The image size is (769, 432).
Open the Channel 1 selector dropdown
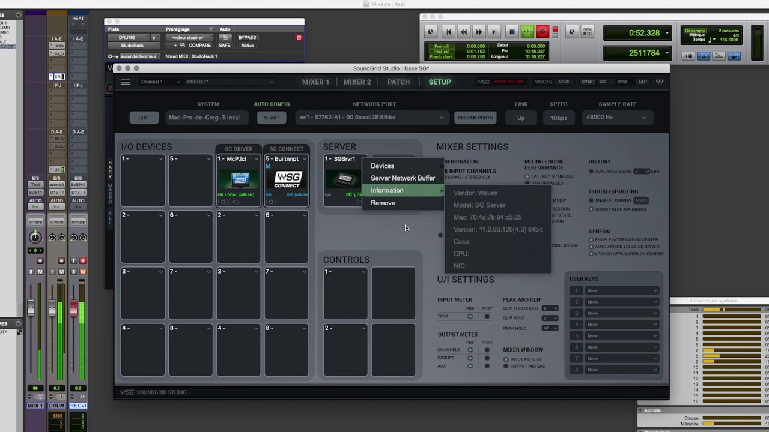click(160, 82)
